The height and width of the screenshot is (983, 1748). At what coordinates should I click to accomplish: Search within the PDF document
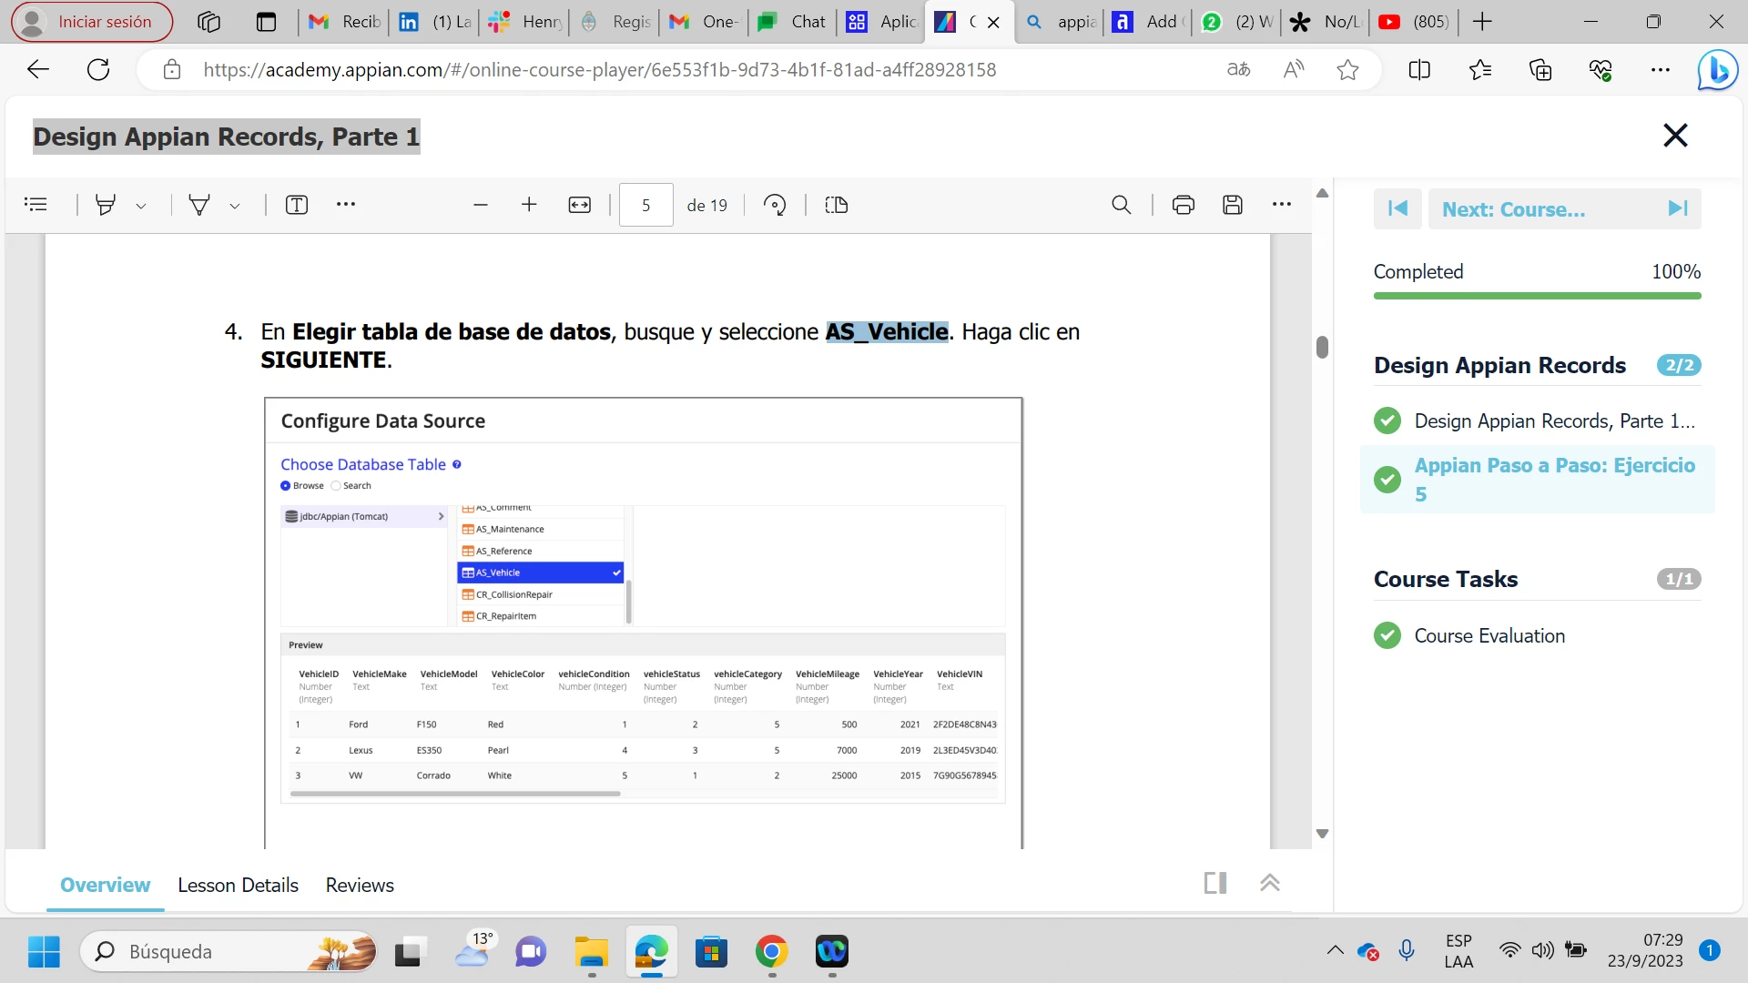1122,205
